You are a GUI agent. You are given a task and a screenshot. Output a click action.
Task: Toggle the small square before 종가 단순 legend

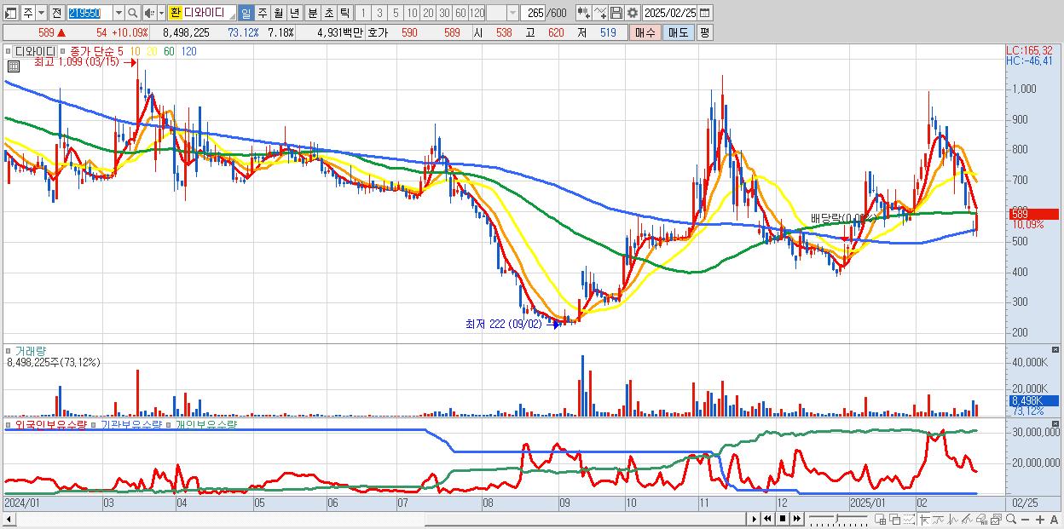tap(62, 51)
